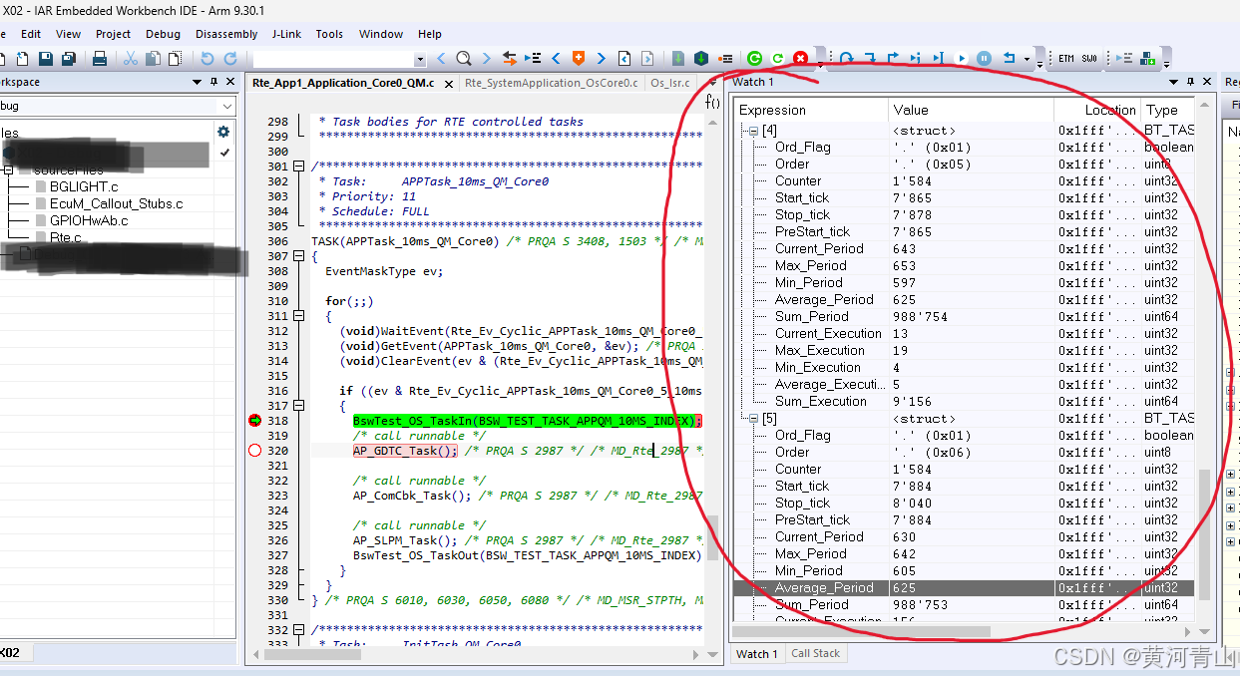This screenshot has width=1240, height=676.
Task: Switch to Rte_SystemApplication_OsCore0.c tab
Action: tap(551, 83)
